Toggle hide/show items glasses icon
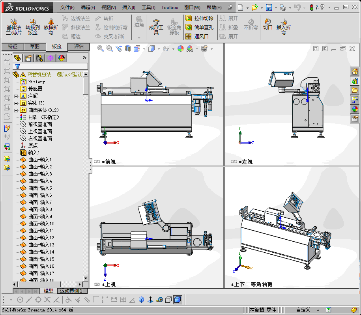 pos(166,48)
